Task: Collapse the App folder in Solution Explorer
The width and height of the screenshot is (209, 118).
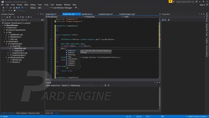Action: coord(4,32)
